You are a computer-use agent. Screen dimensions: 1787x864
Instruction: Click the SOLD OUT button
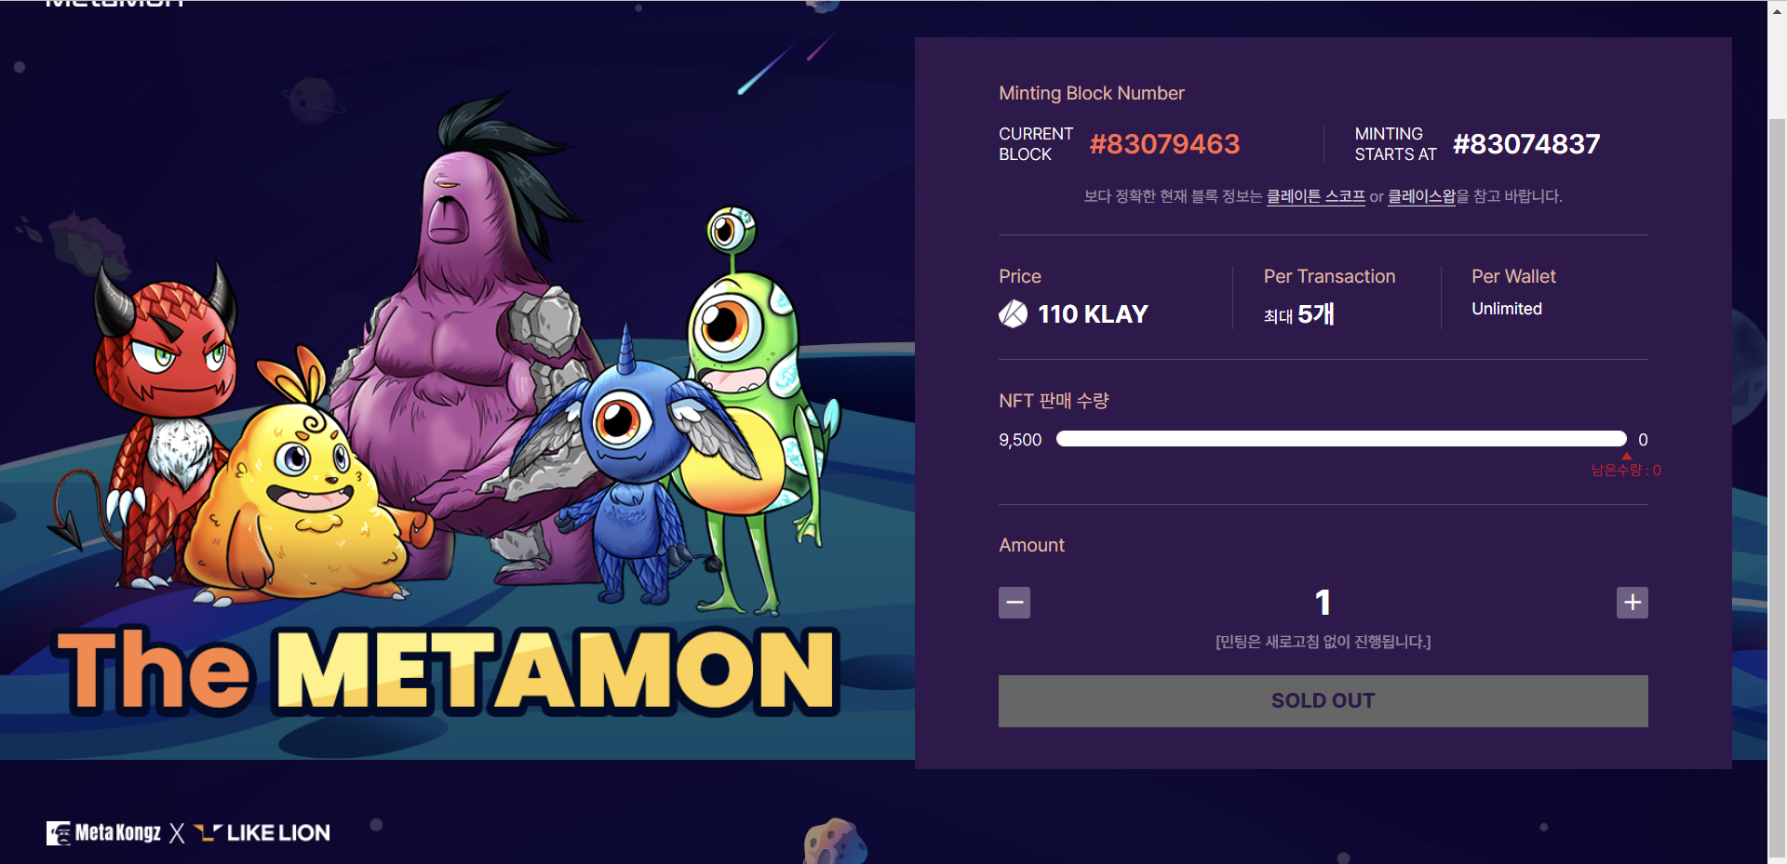[x=1323, y=701]
